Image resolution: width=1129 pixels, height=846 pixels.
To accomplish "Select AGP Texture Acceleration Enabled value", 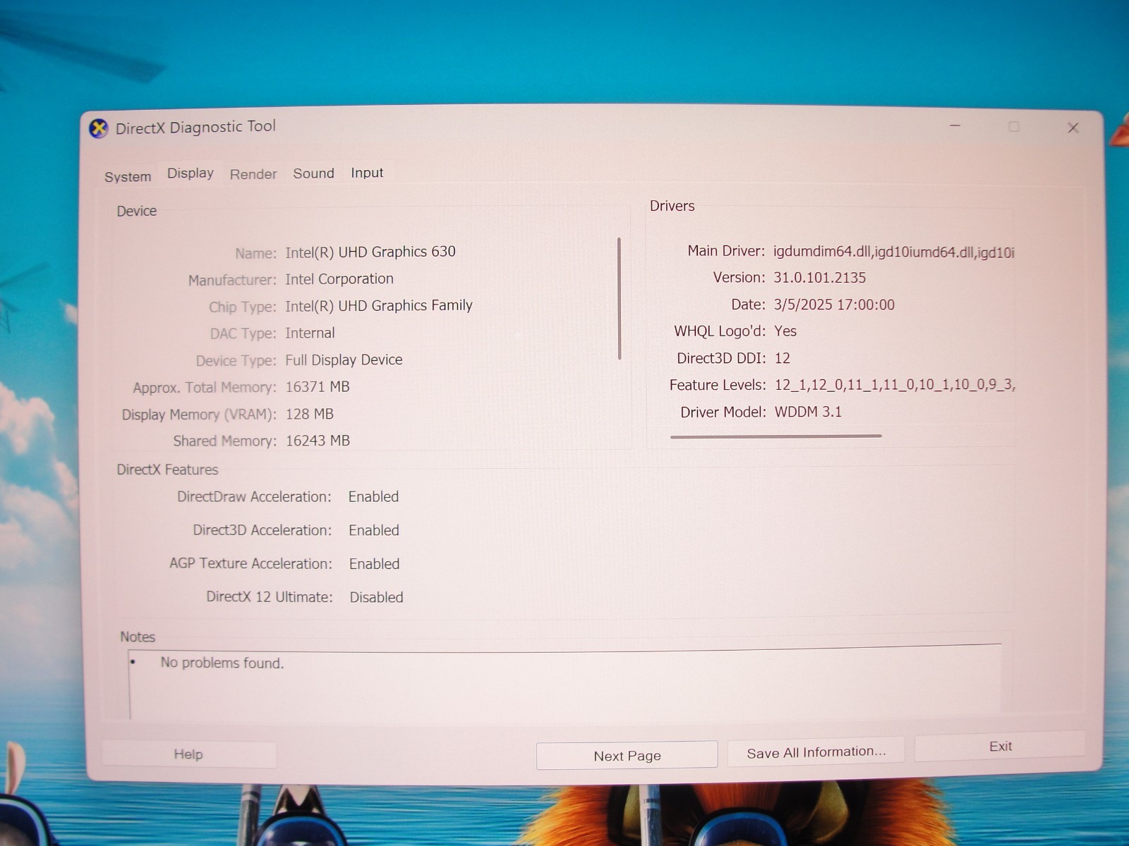I will click(374, 564).
